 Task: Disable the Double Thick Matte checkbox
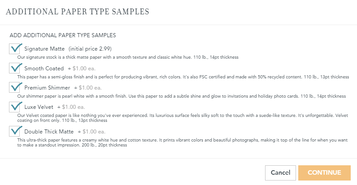[x=14, y=131]
